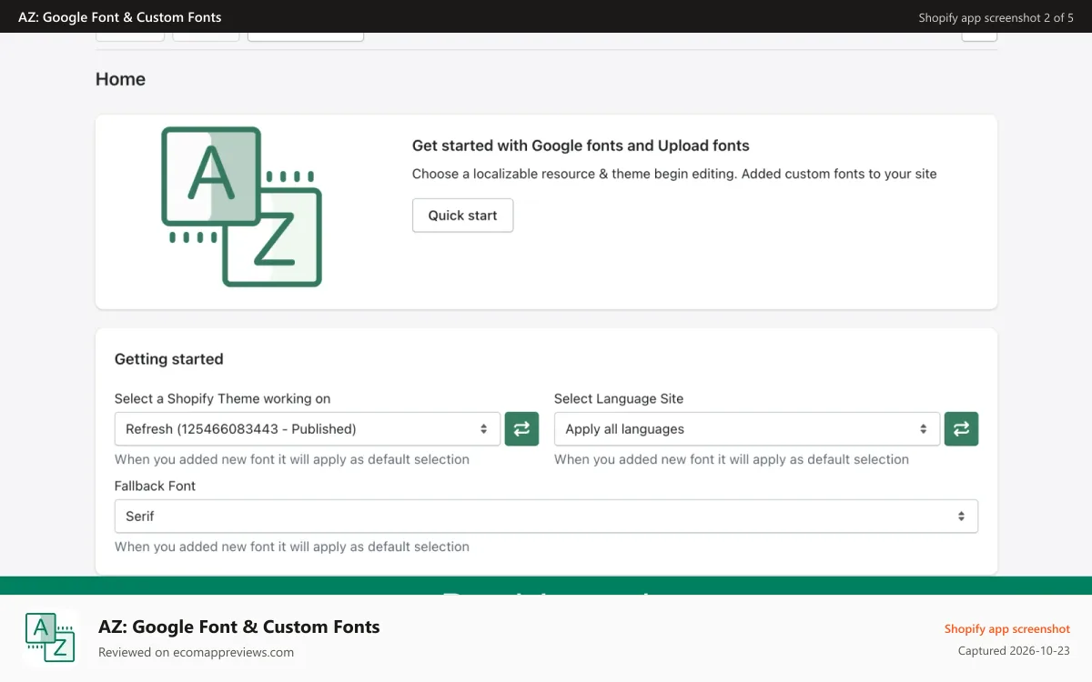Click the 'Captured 2026-10-23' text
The width and height of the screenshot is (1092, 682).
pos(1014,651)
